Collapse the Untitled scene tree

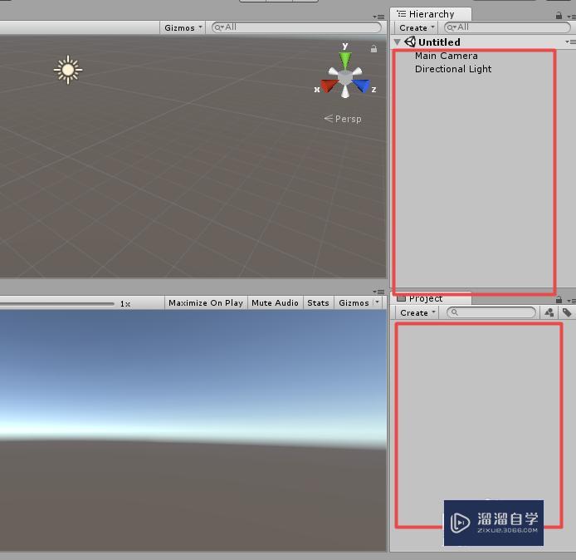397,42
